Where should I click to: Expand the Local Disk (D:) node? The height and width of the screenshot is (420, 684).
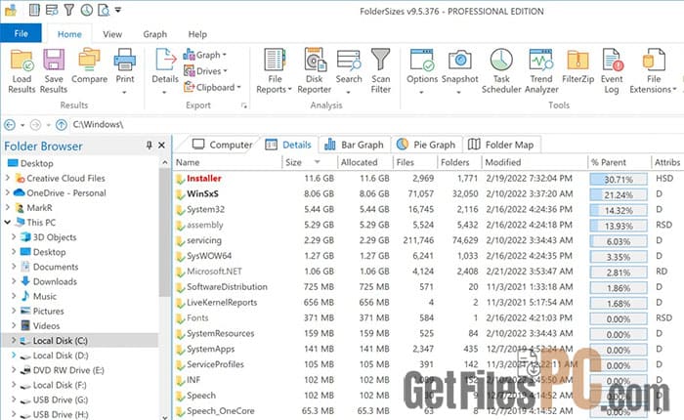click(14, 356)
